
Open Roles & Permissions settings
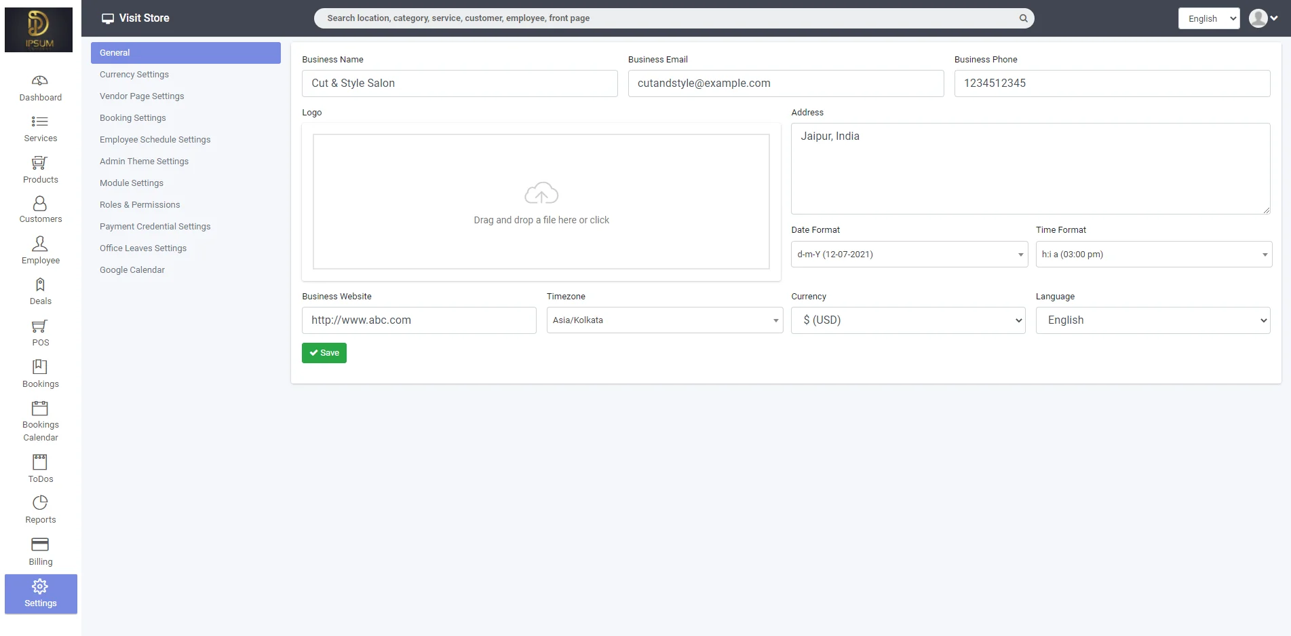(140, 205)
